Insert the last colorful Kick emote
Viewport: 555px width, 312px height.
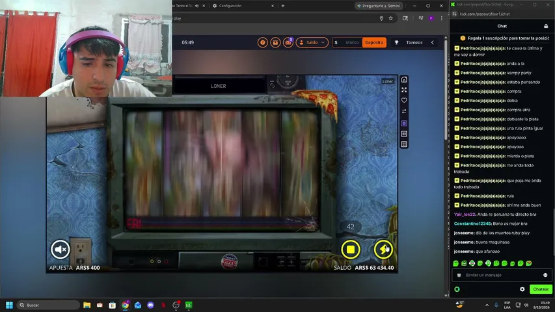point(529,263)
